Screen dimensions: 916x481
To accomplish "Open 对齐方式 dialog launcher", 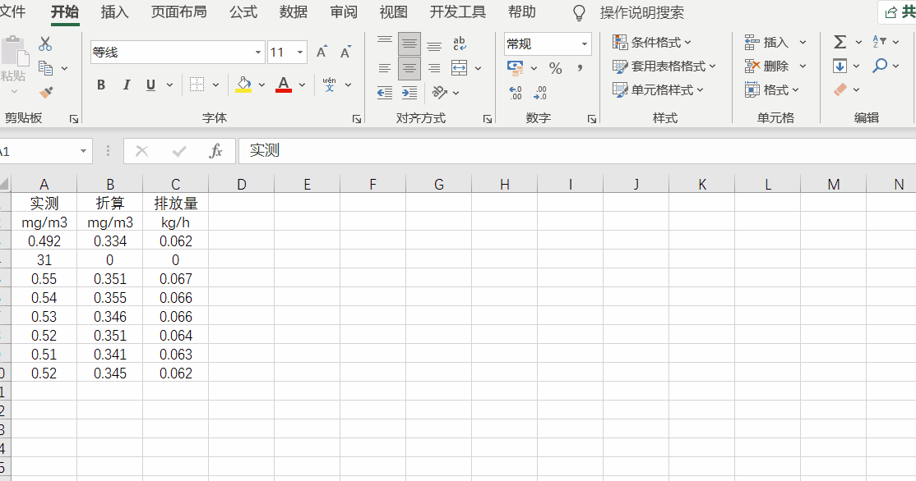I will click(x=488, y=119).
